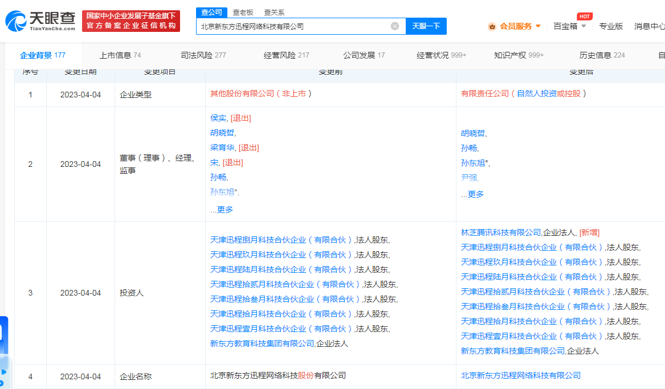The height and width of the screenshot is (389, 665).
Task: Click the date in row 3
Action: (x=80, y=293)
